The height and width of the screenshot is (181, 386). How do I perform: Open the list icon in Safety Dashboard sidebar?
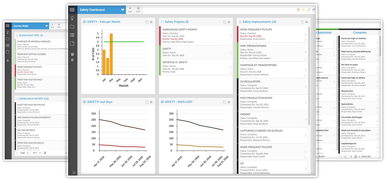[x=72, y=35]
